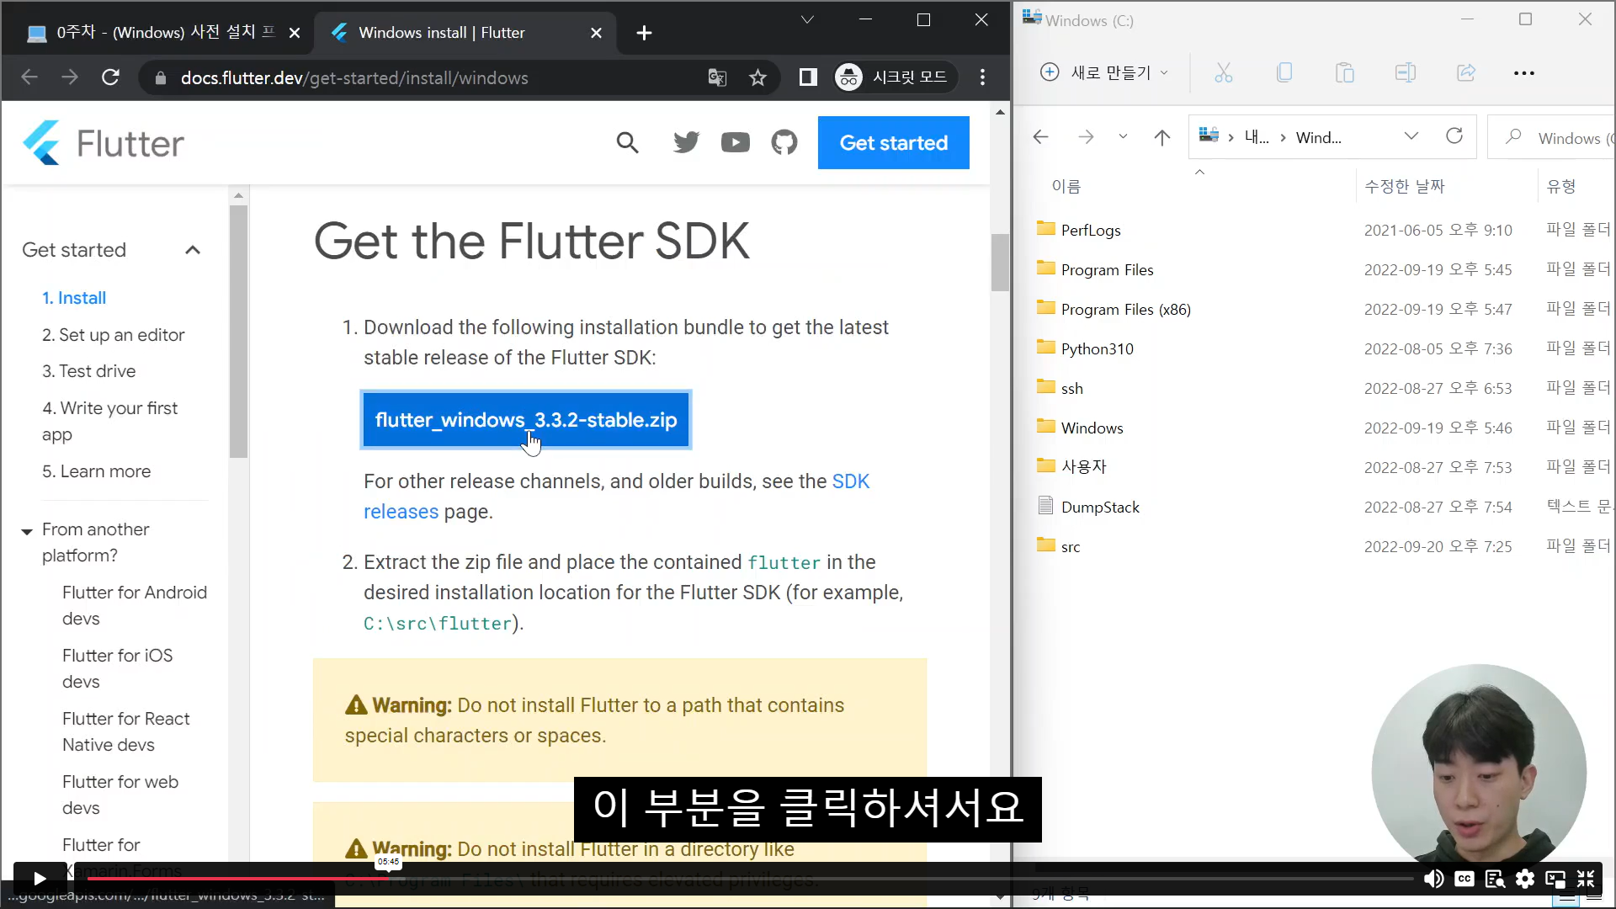Open Chrome tab search dropdown arrow

tap(807, 19)
